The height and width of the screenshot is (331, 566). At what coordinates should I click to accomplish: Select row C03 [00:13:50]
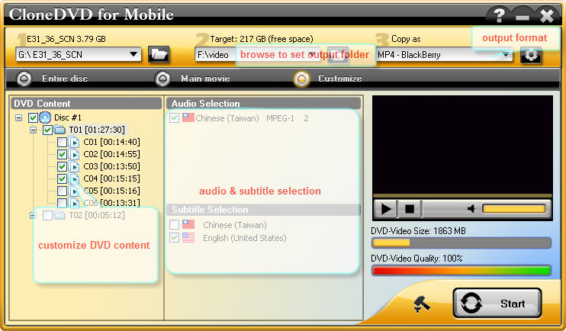(x=111, y=166)
